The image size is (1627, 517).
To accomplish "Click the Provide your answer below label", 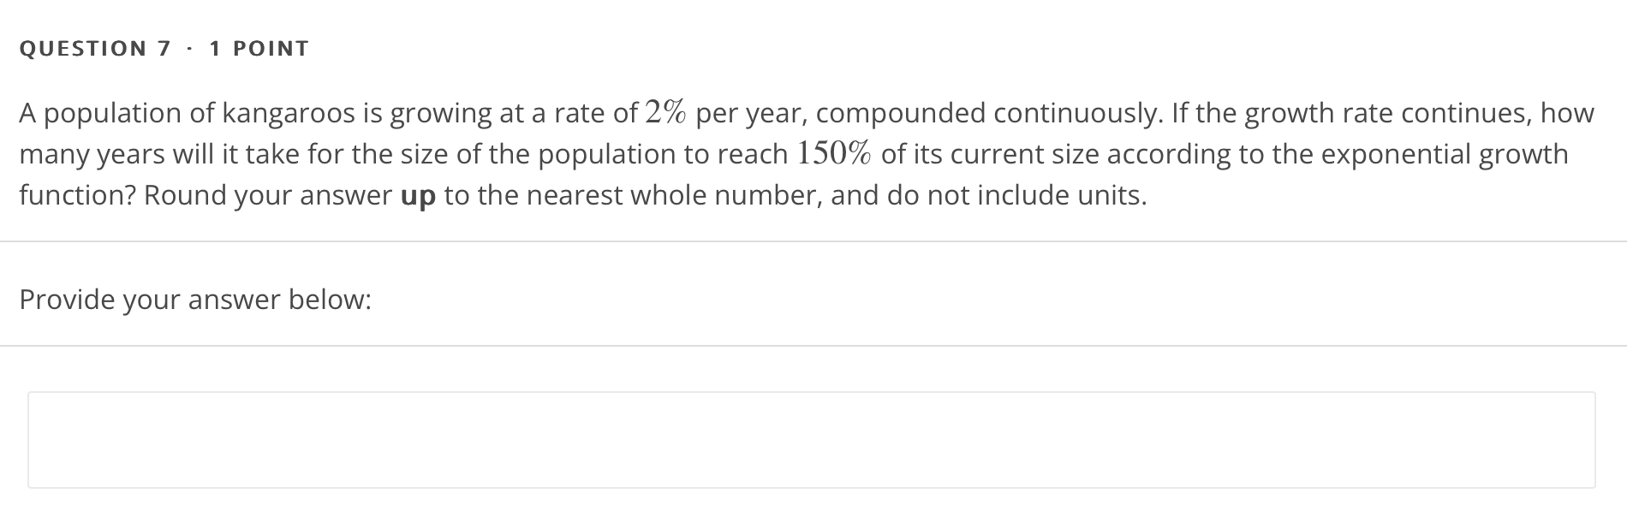I will [194, 300].
